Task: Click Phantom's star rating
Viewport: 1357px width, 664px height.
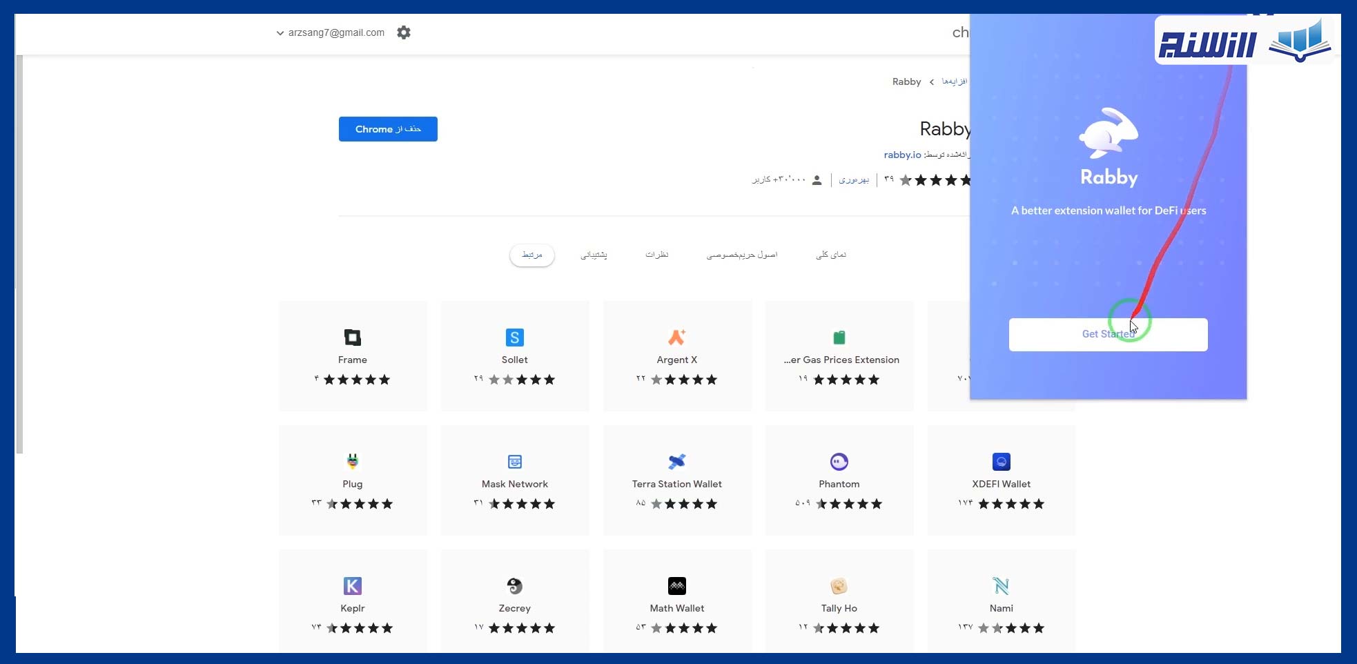Action: (x=849, y=504)
